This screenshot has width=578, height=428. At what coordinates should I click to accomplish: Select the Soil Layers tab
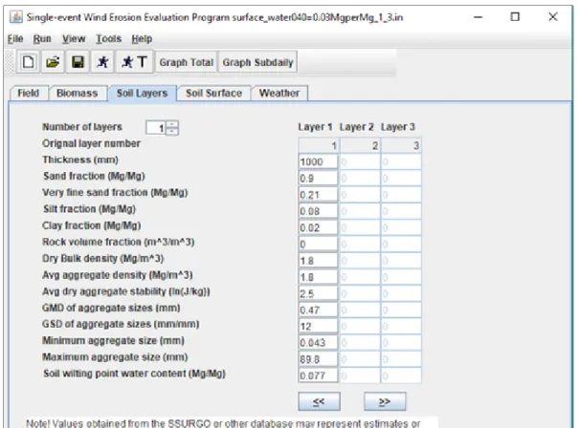coord(142,93)
